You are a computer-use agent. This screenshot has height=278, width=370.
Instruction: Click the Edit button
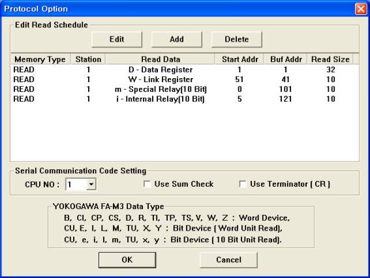click(117, 39)
